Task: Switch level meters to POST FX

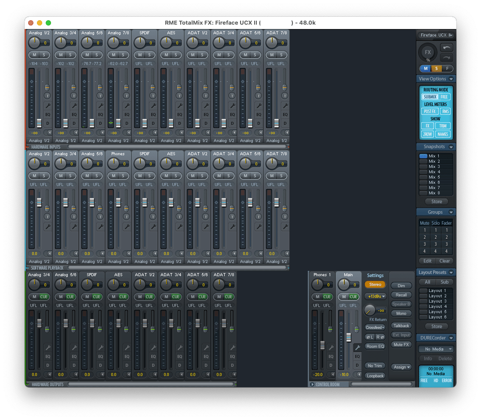Action: [430, 111]
